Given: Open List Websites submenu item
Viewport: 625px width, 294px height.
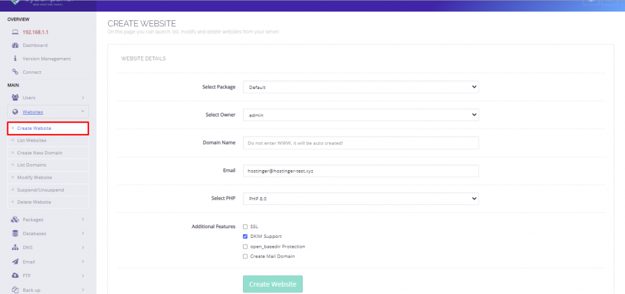Looking at the screenshot, I should coord(48,141).
